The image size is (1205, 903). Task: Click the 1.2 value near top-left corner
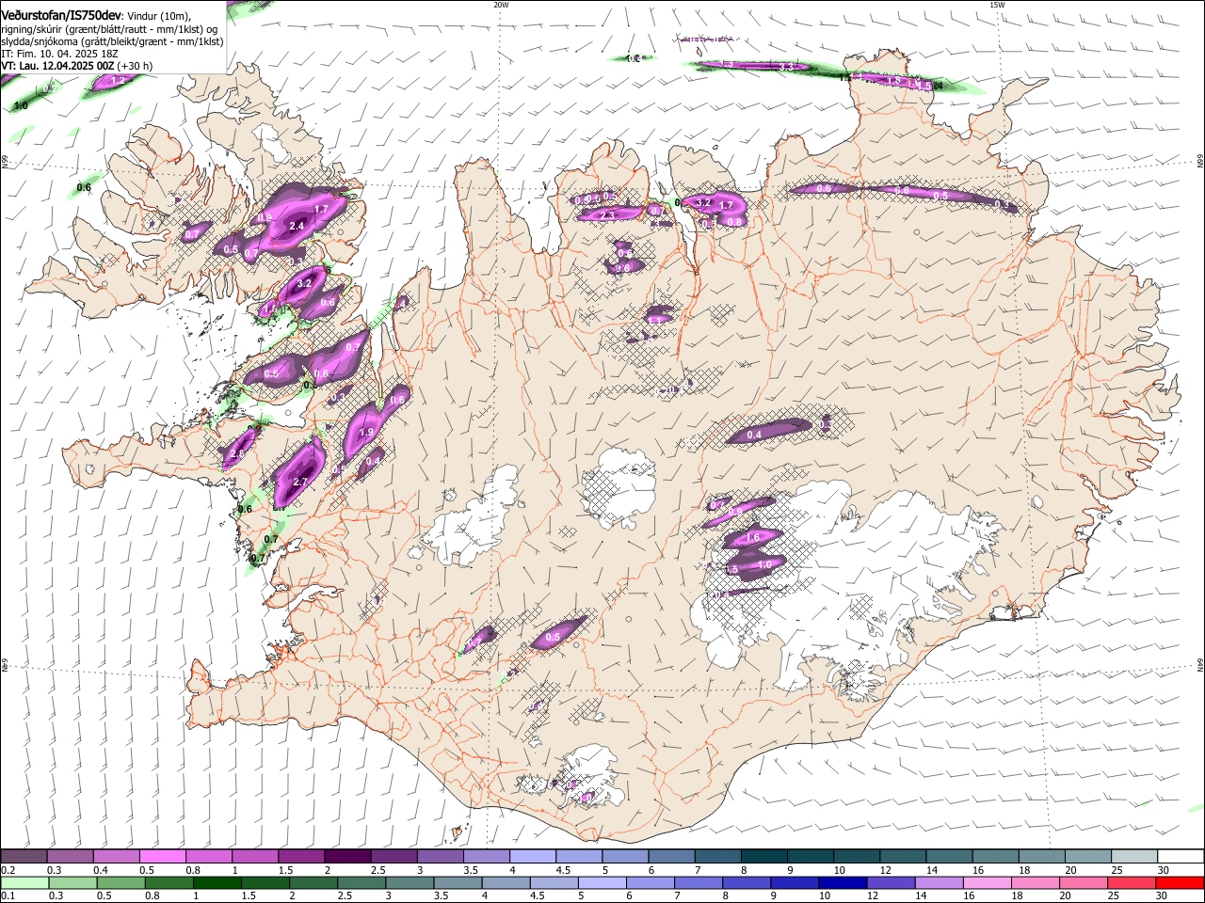point(118,81)
